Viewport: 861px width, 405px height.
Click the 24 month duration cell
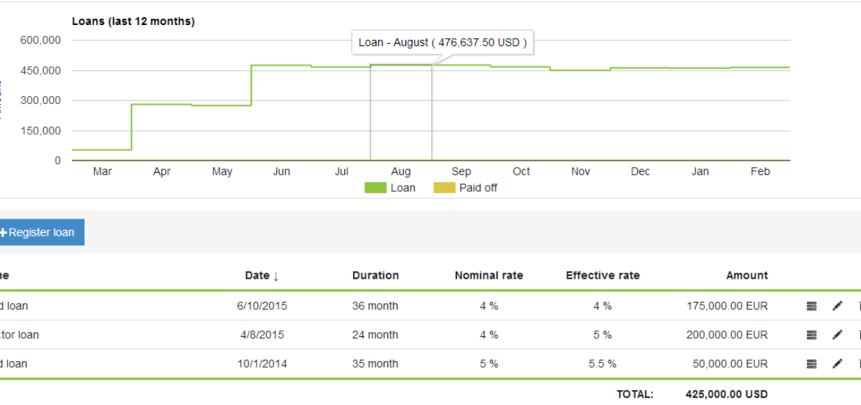coord(375,335)
